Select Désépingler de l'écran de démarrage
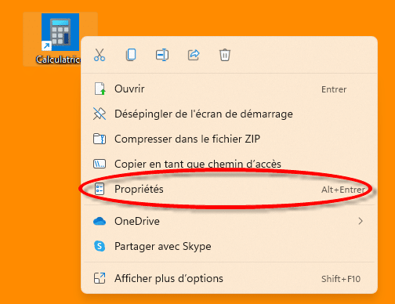 coord(229,114)
